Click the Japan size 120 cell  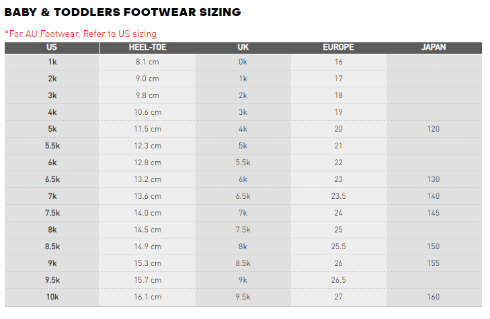point(434,129)
